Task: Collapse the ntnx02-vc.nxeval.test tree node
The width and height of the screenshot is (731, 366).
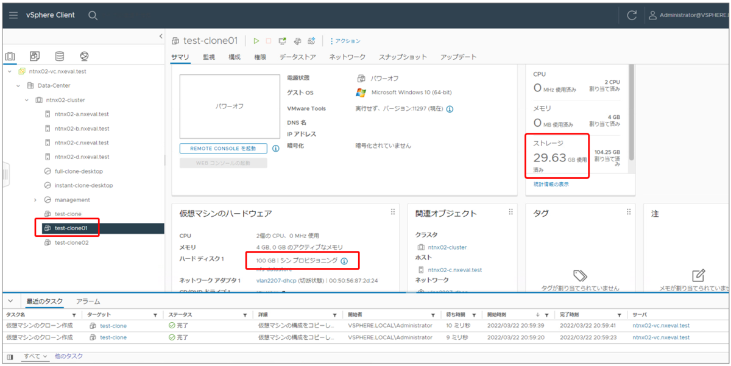Action: click(x=10, y=71)
